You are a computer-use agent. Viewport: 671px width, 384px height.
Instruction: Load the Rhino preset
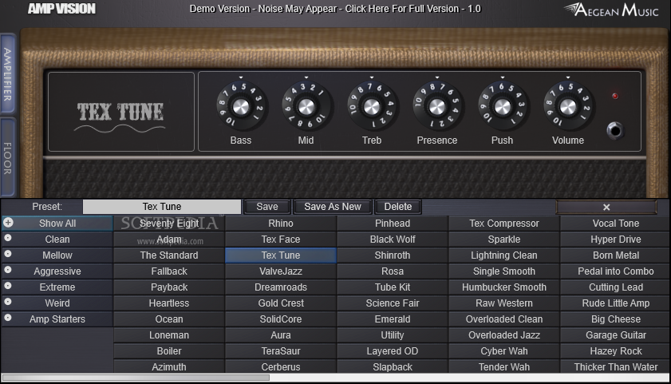tap(281, 224)
